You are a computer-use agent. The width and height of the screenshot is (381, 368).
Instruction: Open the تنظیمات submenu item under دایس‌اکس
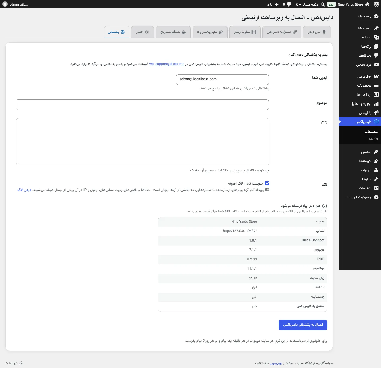pyautogui.click(x=371, y=132)
